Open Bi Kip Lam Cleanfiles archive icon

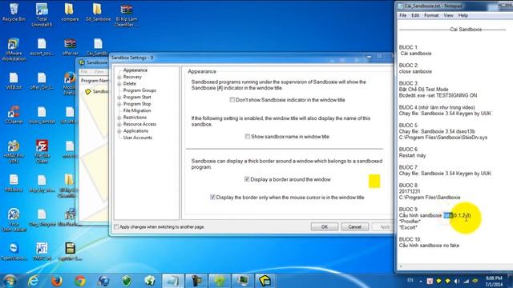[x=126, y=15]
